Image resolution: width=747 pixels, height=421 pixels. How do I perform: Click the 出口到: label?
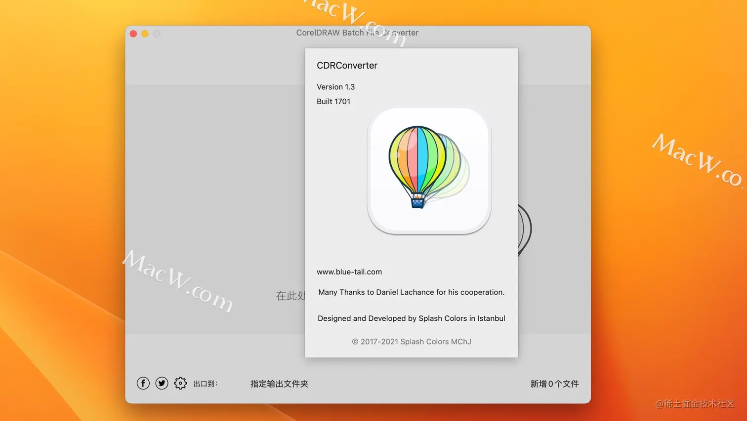click(x=205, y=384)
